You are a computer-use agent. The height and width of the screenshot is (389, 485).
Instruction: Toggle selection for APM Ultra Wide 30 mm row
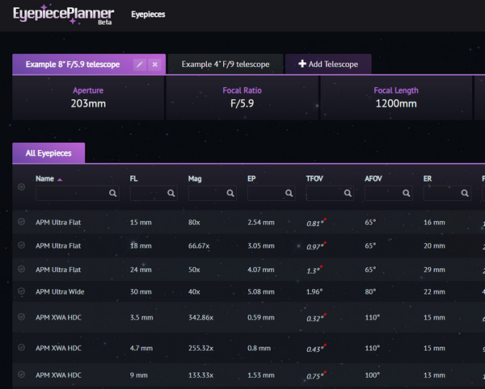tap(21, 291)
